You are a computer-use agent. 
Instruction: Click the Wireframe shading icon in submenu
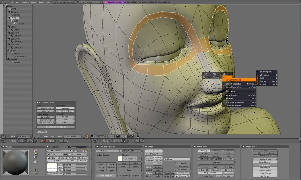tap(258, 75)
